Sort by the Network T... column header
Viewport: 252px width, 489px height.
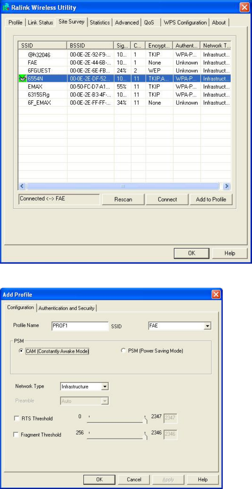216,46
